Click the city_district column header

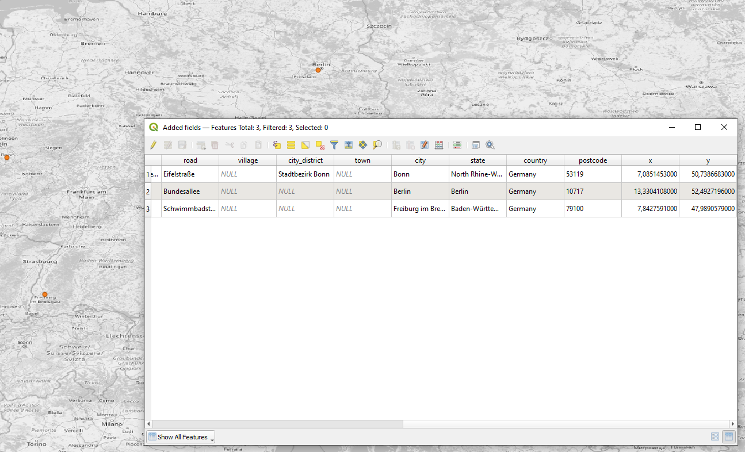point(305,160)
